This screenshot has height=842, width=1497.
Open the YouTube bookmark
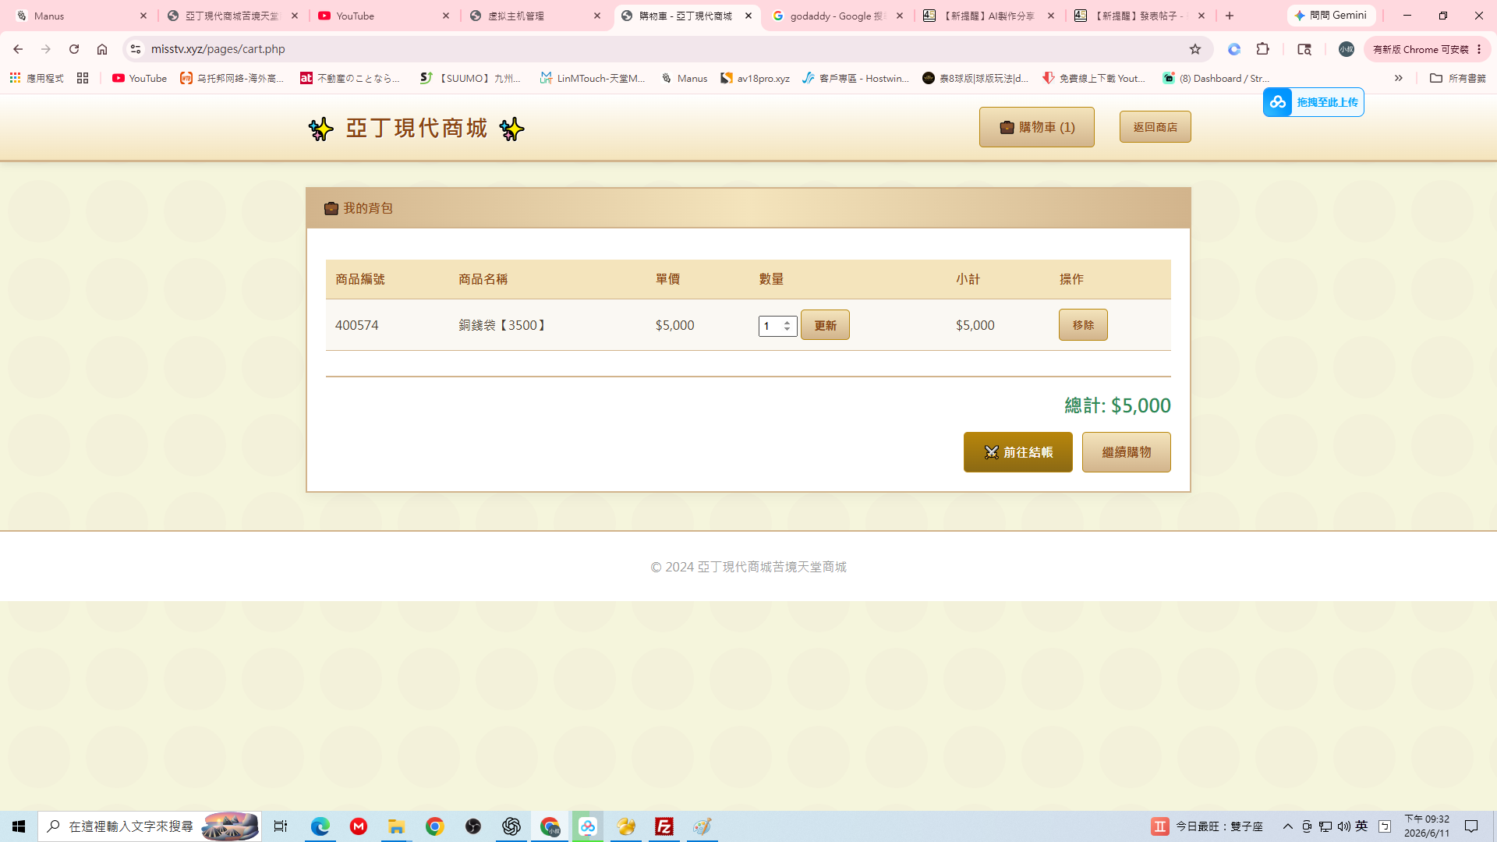(140, 78)
